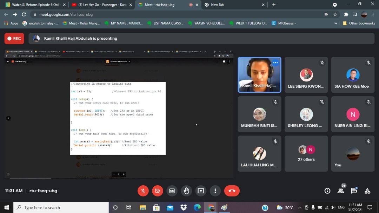Expand the hidden bookmarks chevron

point(335,23)
